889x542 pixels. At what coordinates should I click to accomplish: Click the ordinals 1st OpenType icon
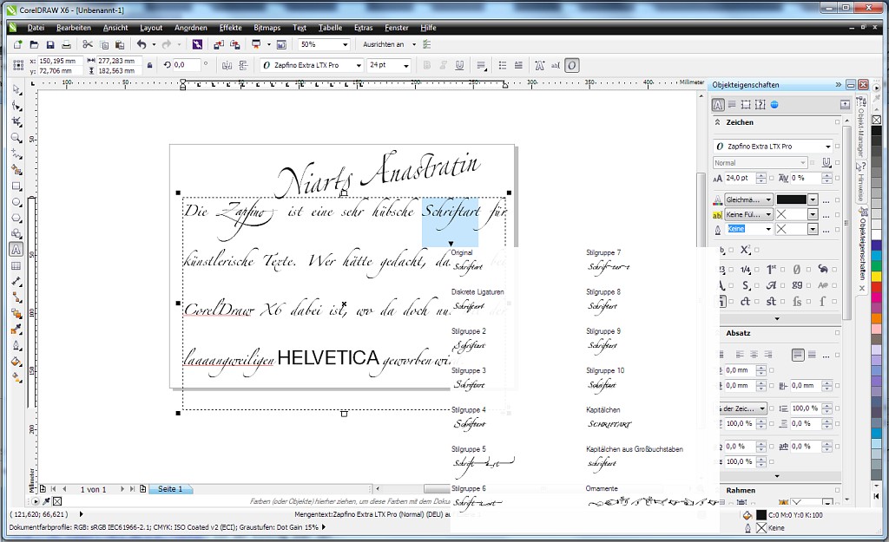[771, 270]
